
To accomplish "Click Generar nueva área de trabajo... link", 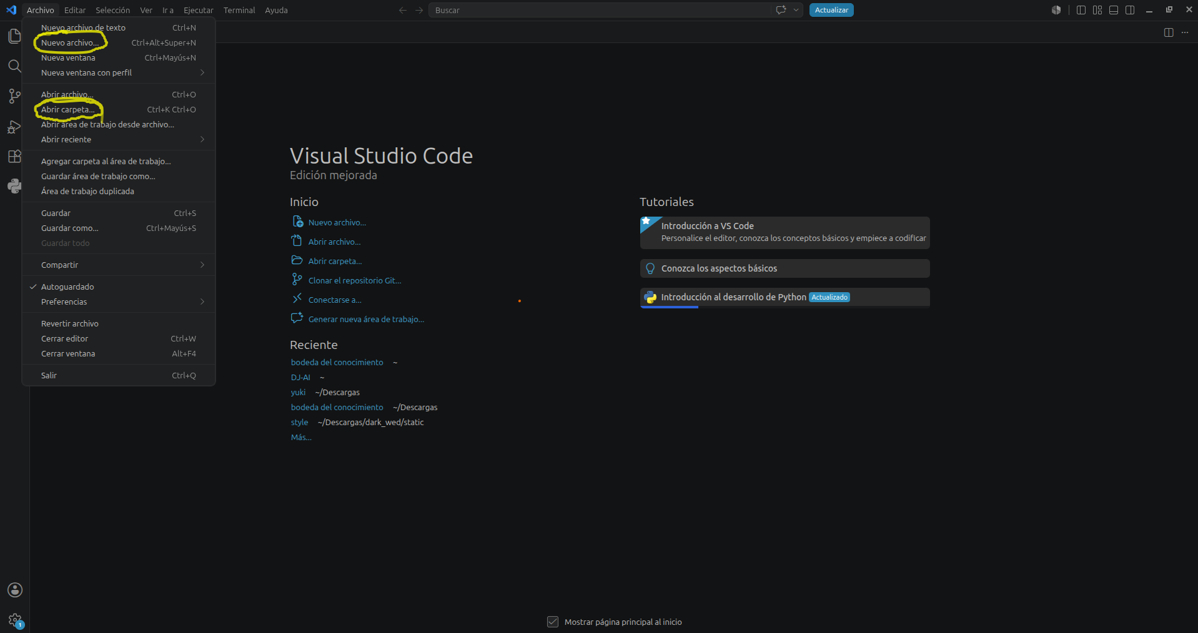I will pyautogui.click(x=366, y=320).
